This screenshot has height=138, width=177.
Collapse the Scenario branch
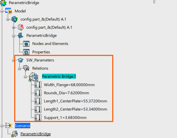click(x=2, y=126)
